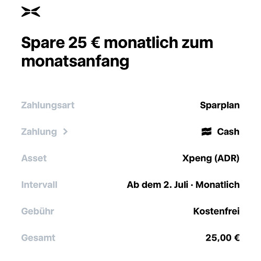Screen dimensions: 261x261
Task: Click the Cash wave icon
Action: 207,132
